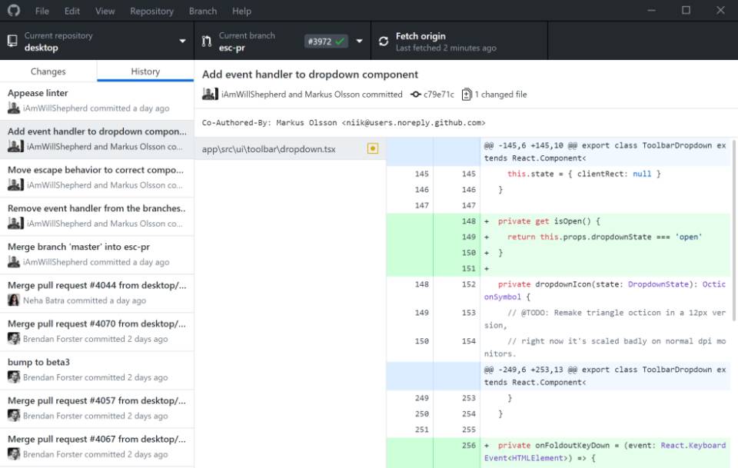Viewport: 738px width, 468px height.
Task: Select file app\src\ui\toolbar\dropdown.tsx
Action: (290, 148)
